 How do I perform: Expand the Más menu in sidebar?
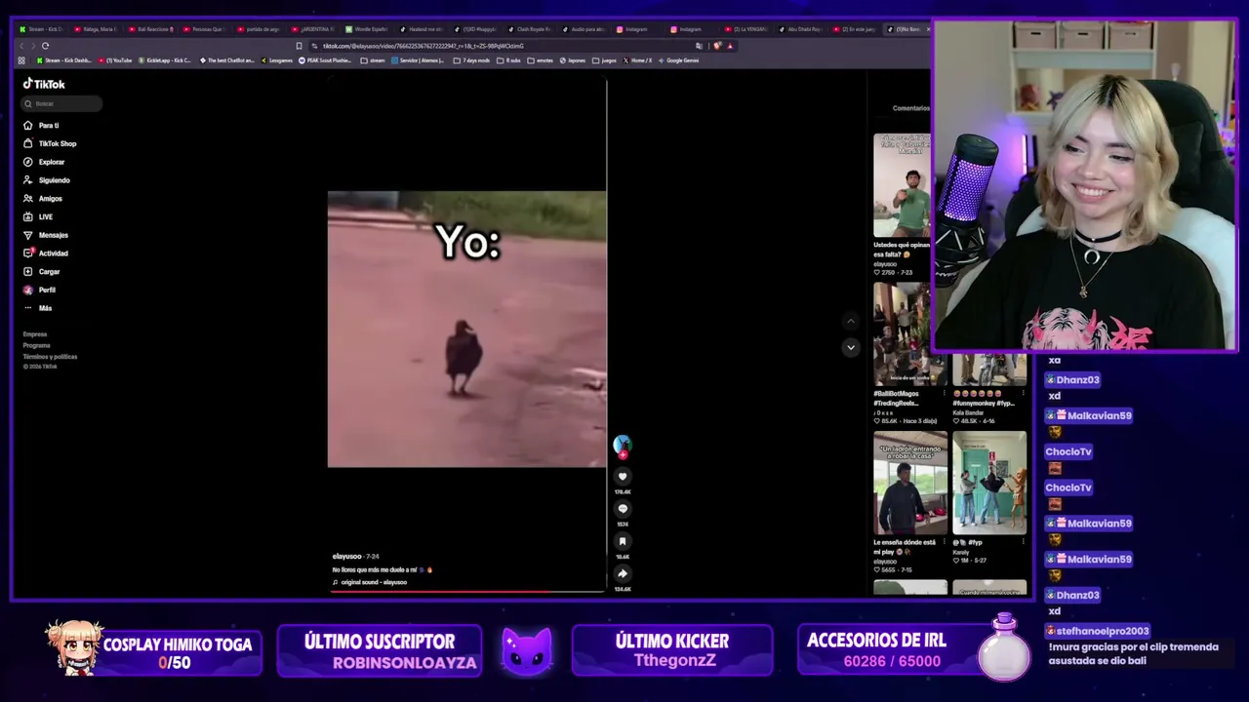pyautogui.click(x=38, y=308)
